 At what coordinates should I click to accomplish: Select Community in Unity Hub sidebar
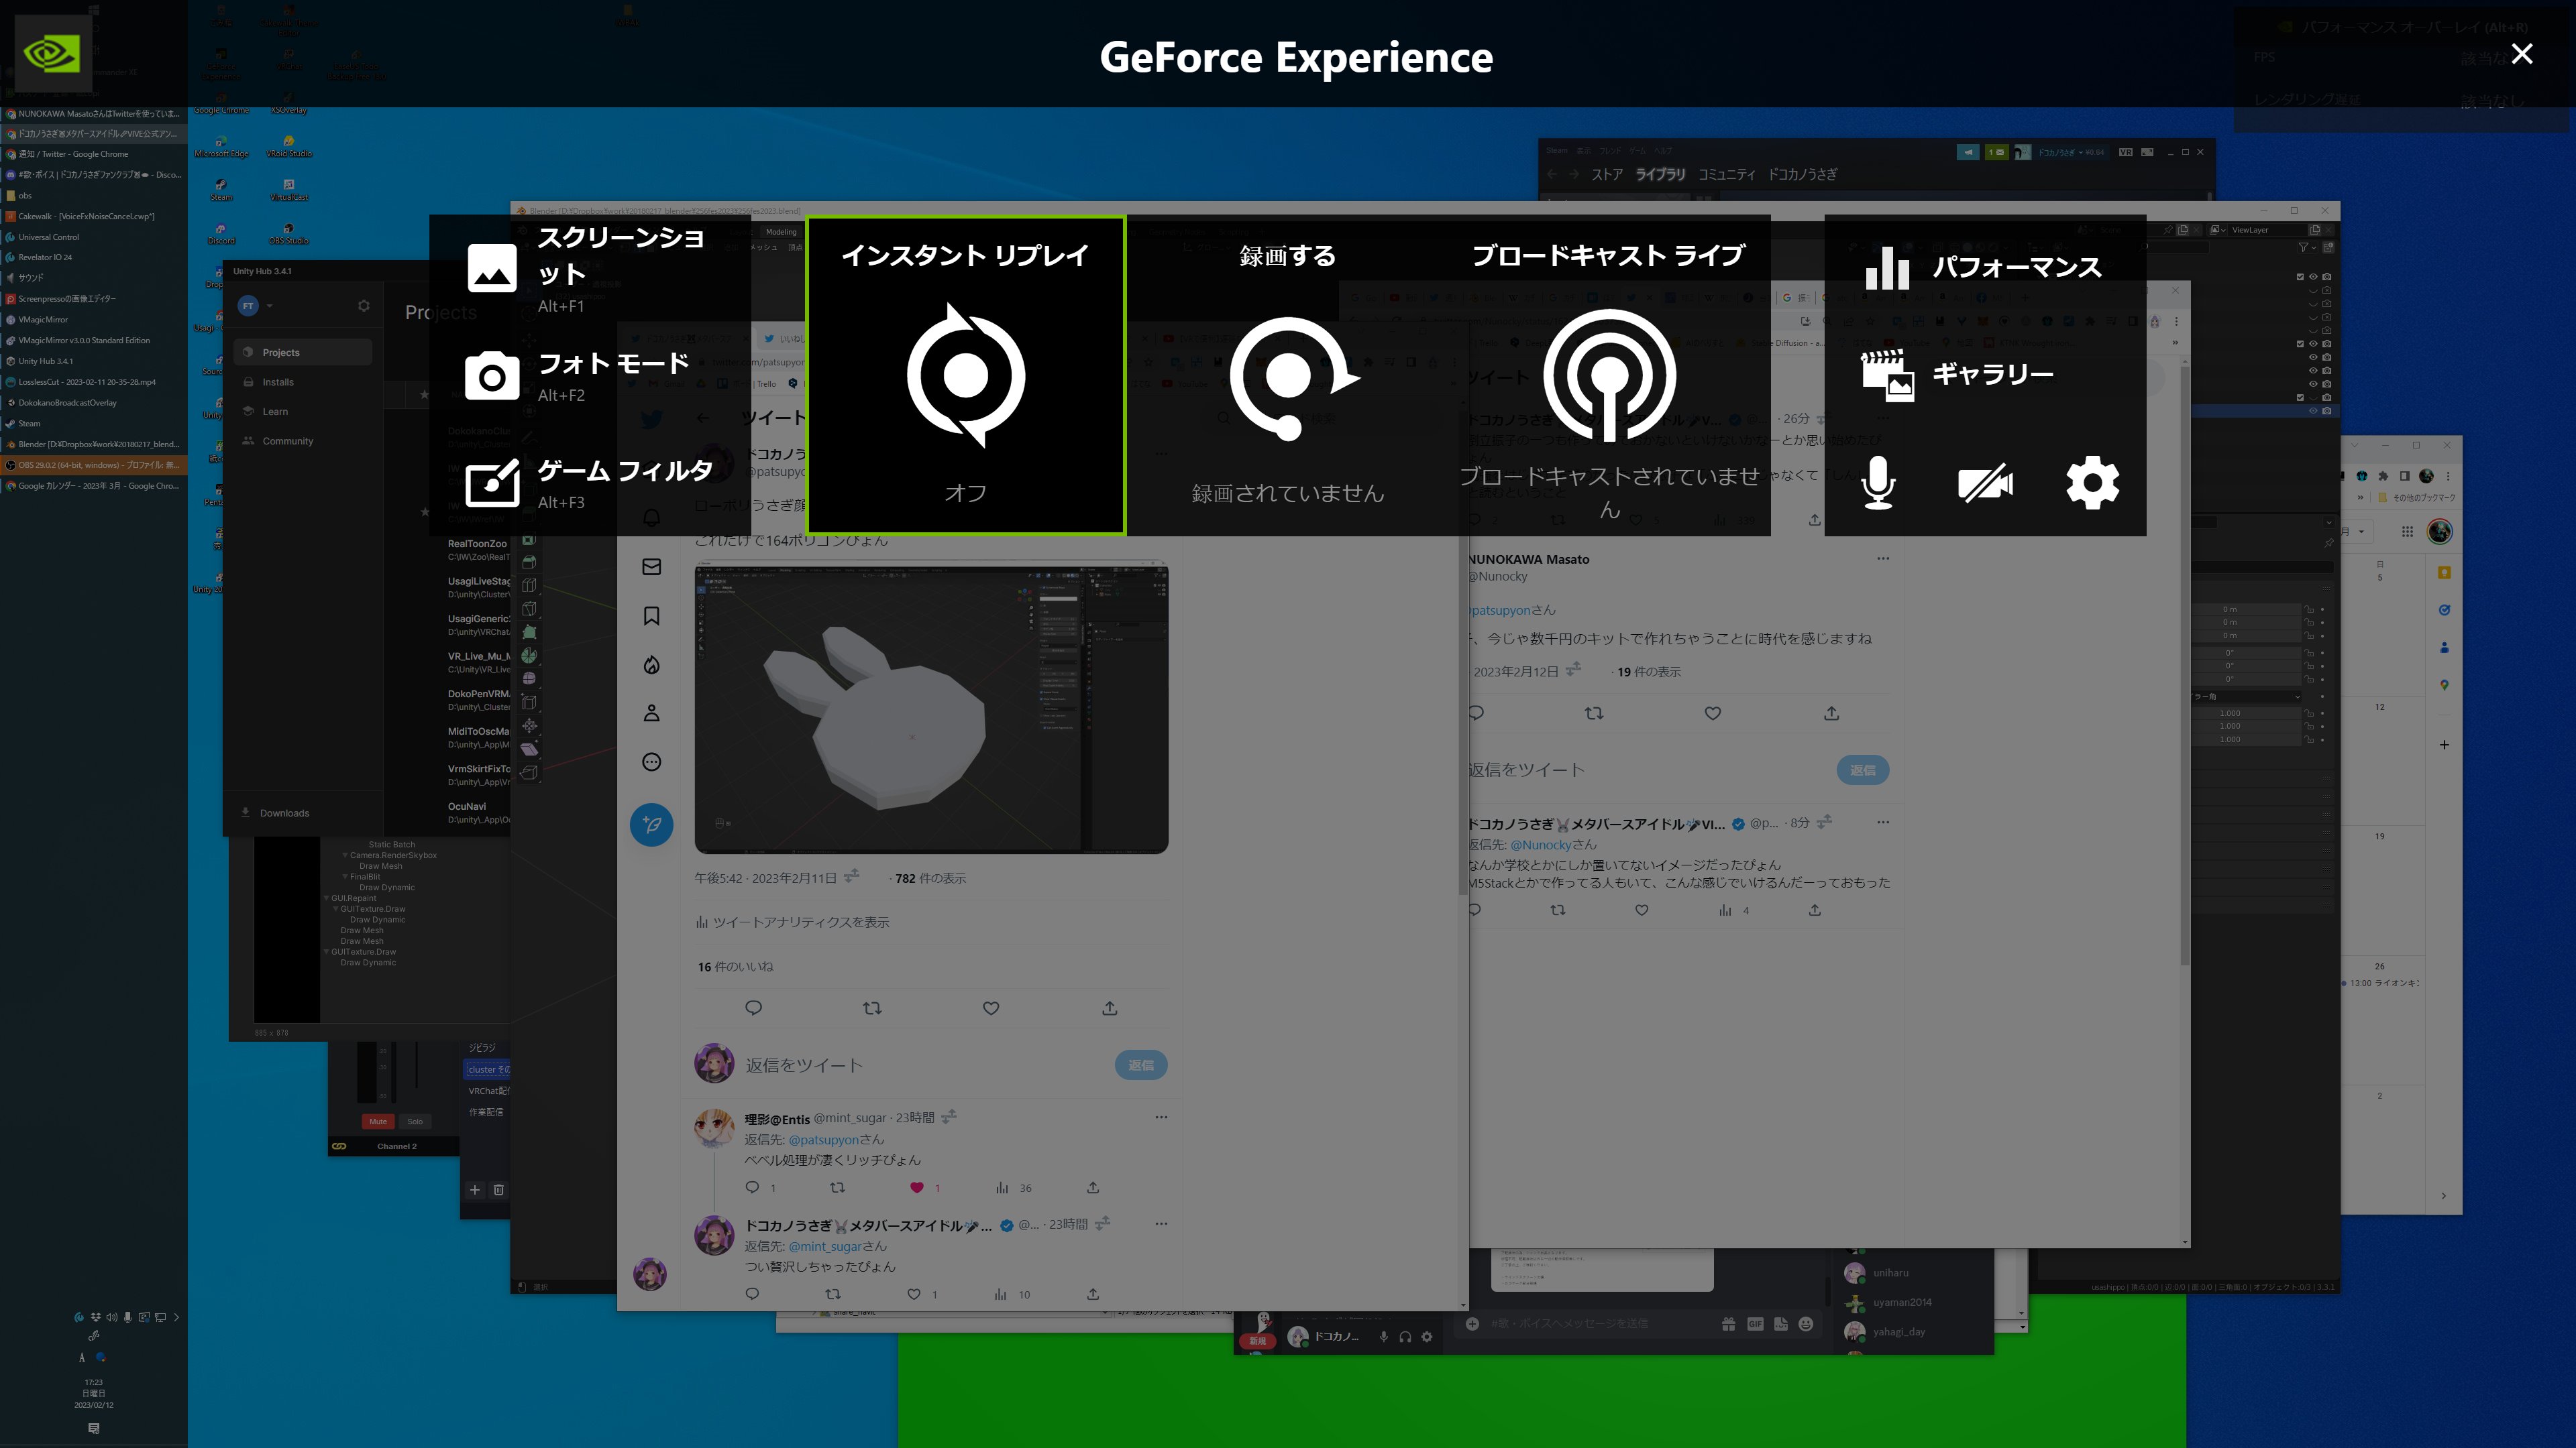(x=303, y=440)
